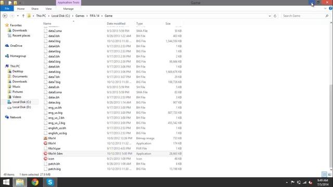This screenshot has width=333, height=187.
Task: Switch to Large icons view button
Action: coord(329,175)
